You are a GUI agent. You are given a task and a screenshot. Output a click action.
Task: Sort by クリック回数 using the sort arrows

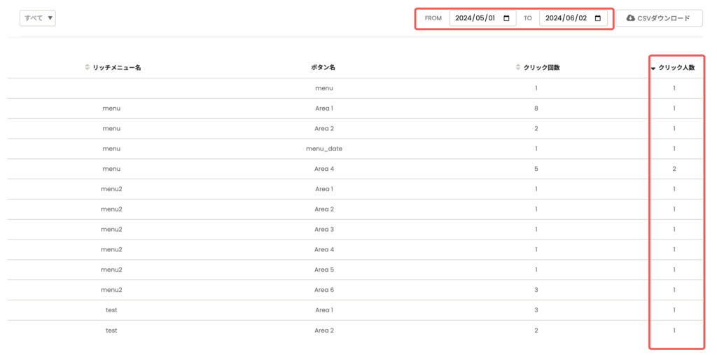point(518,68)
